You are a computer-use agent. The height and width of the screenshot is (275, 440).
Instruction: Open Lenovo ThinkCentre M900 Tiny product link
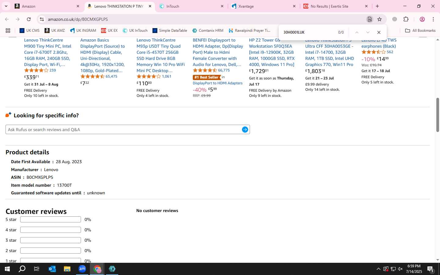tap(48, 52)
